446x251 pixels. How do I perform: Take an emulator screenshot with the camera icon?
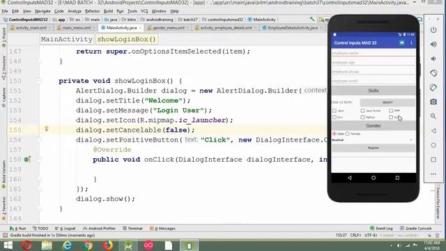tap(433, 102)
